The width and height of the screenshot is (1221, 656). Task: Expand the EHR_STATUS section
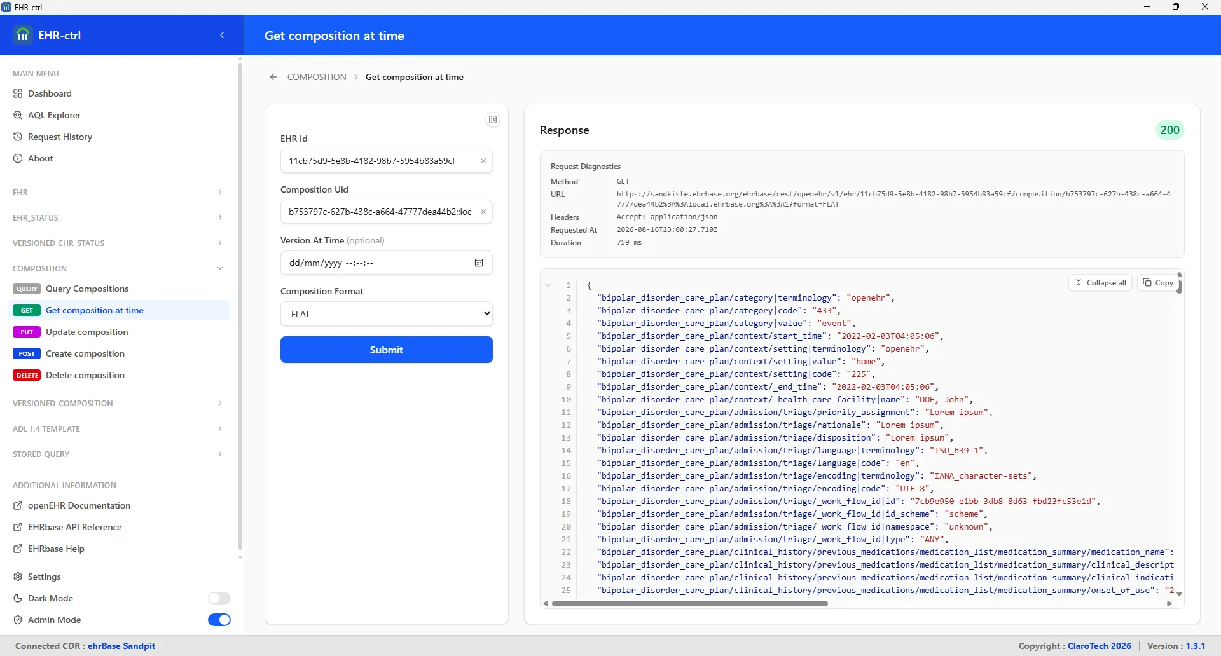tap(118, 217)
